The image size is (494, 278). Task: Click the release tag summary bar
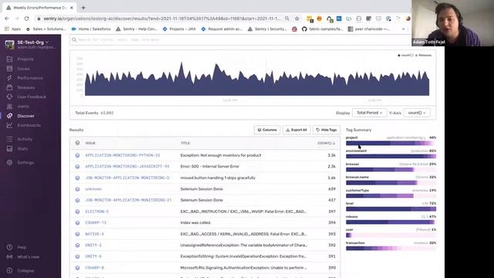pyautogui.click(x=391, y=222)
